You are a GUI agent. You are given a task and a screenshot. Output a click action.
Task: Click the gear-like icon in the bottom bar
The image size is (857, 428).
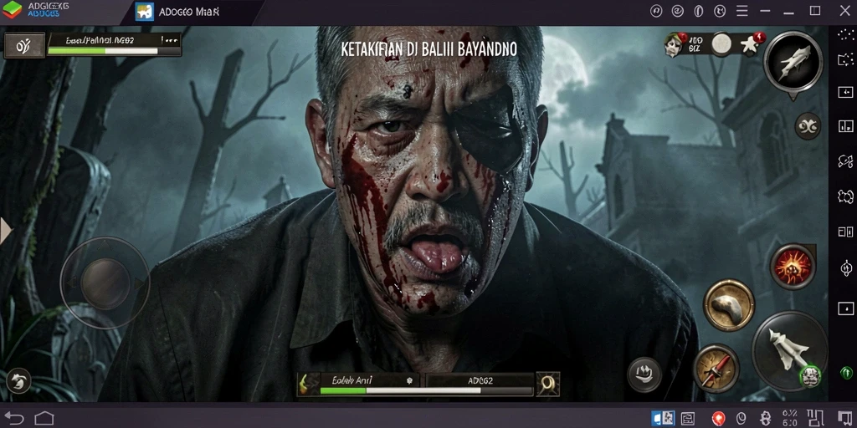click(765, 419)
